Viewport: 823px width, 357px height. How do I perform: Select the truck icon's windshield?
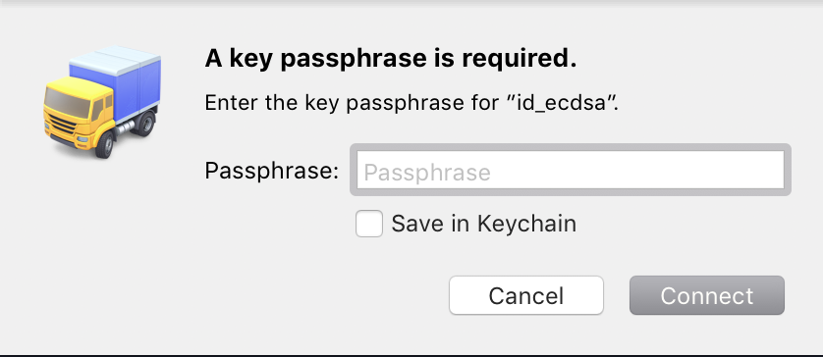click(67, 103)
